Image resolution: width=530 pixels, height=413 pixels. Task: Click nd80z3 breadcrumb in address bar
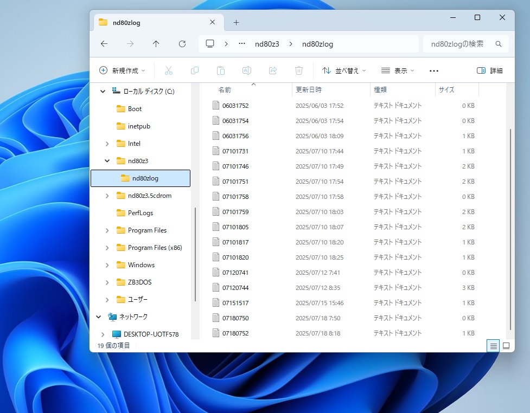(267, 44)
